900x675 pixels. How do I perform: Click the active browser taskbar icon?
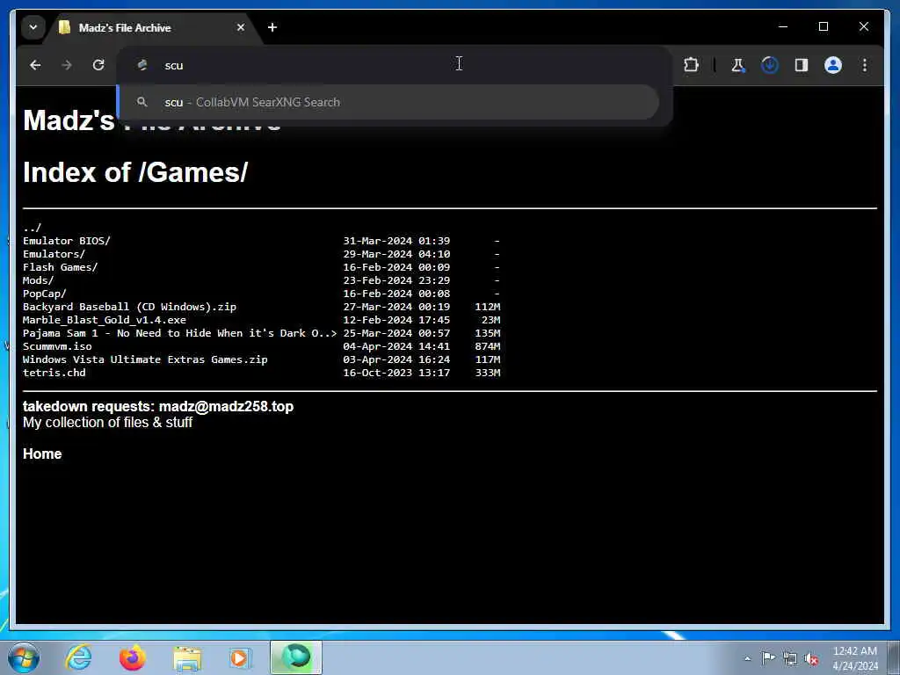point(296,657)
